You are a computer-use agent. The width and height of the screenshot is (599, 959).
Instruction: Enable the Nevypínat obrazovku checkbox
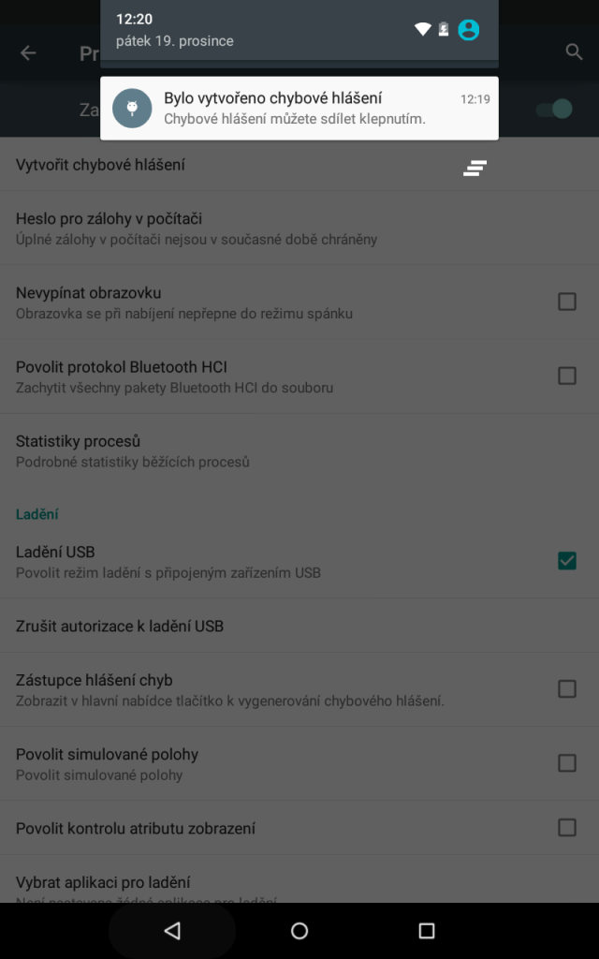(567, 302)
